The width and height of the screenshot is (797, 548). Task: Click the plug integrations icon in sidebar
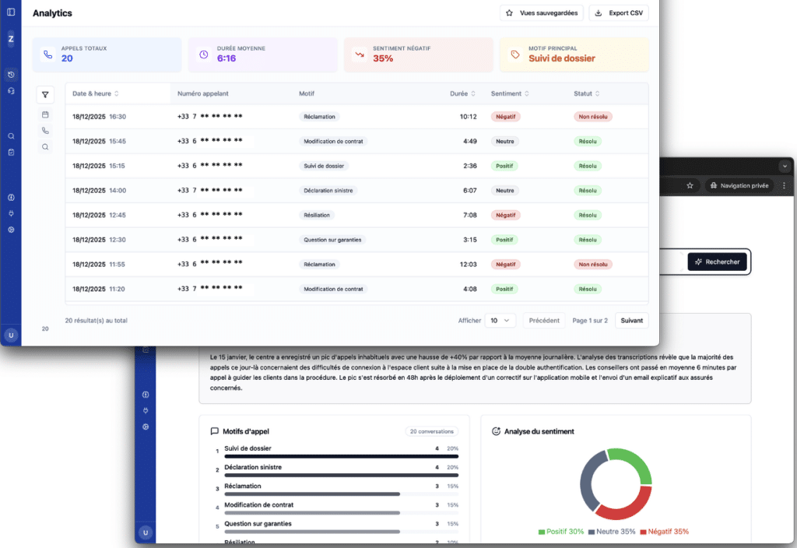pyautogui.click(x=11, y=213)
